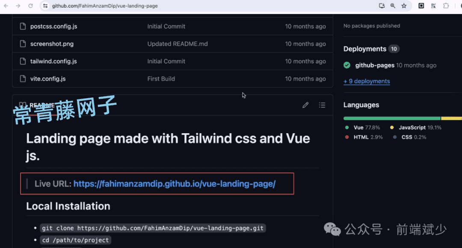
Task: Click the cd /path/to/project code text
Action: click(x=75, y=240)
